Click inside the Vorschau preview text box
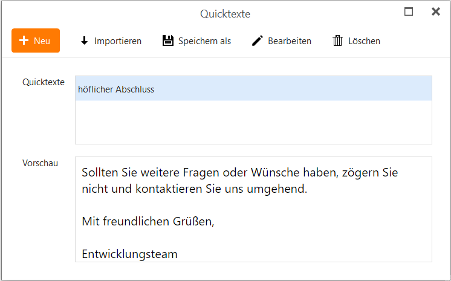This screenshot has height=281, width=451. coord(253,209)
